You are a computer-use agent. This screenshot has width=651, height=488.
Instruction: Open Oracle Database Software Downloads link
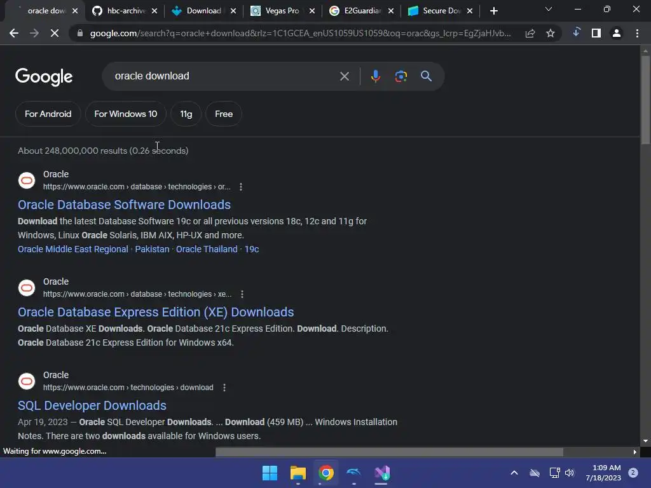click(124, 205)
